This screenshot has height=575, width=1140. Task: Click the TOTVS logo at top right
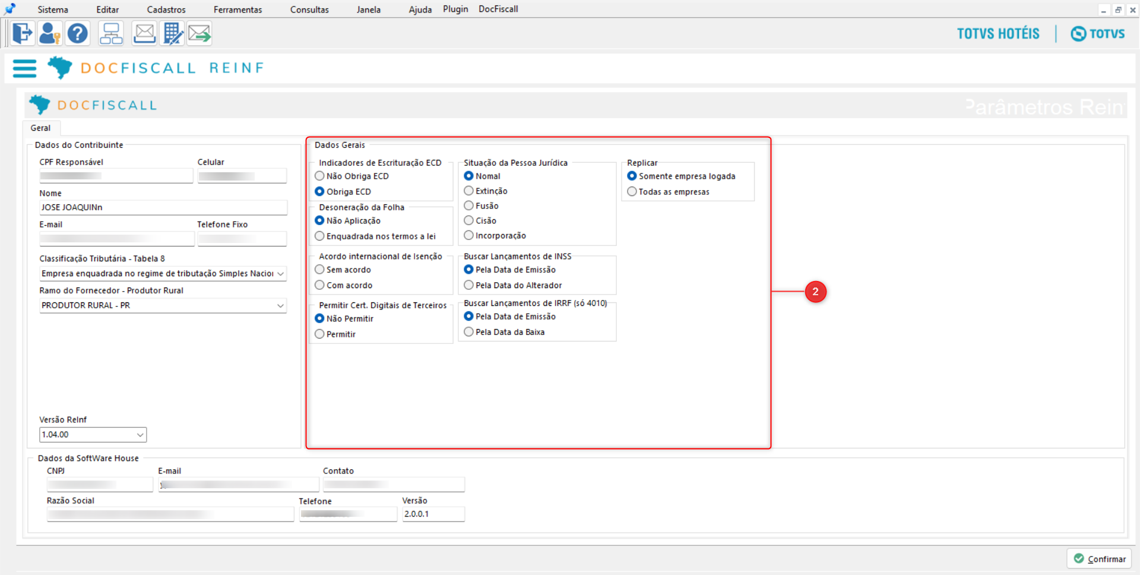(1097, 34)
